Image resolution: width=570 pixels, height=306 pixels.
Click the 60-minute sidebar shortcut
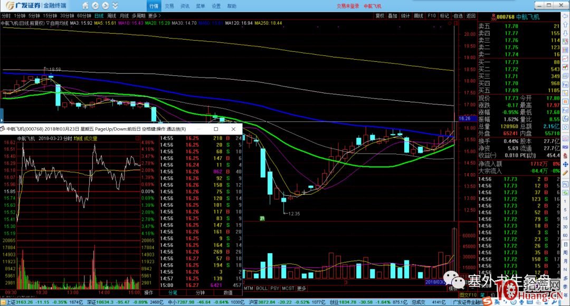565,235
